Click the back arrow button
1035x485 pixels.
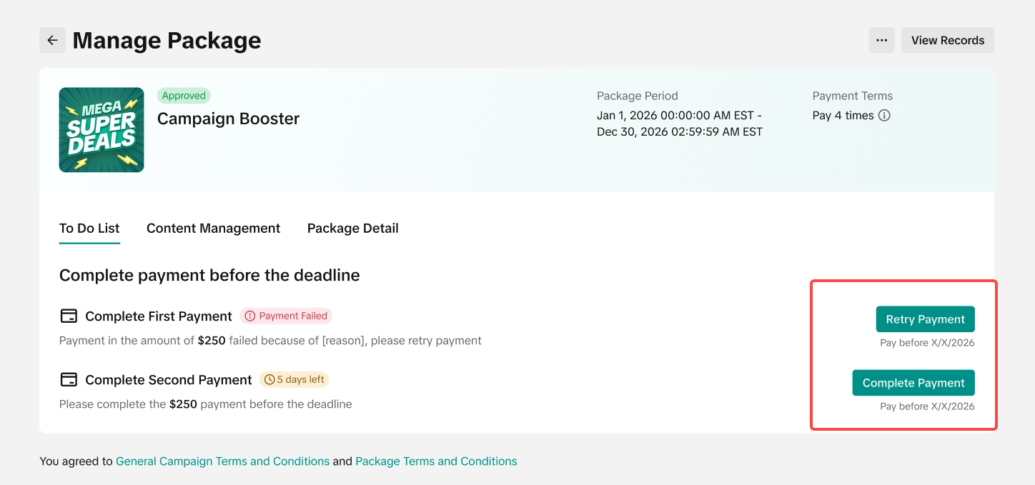pos(52,41)
